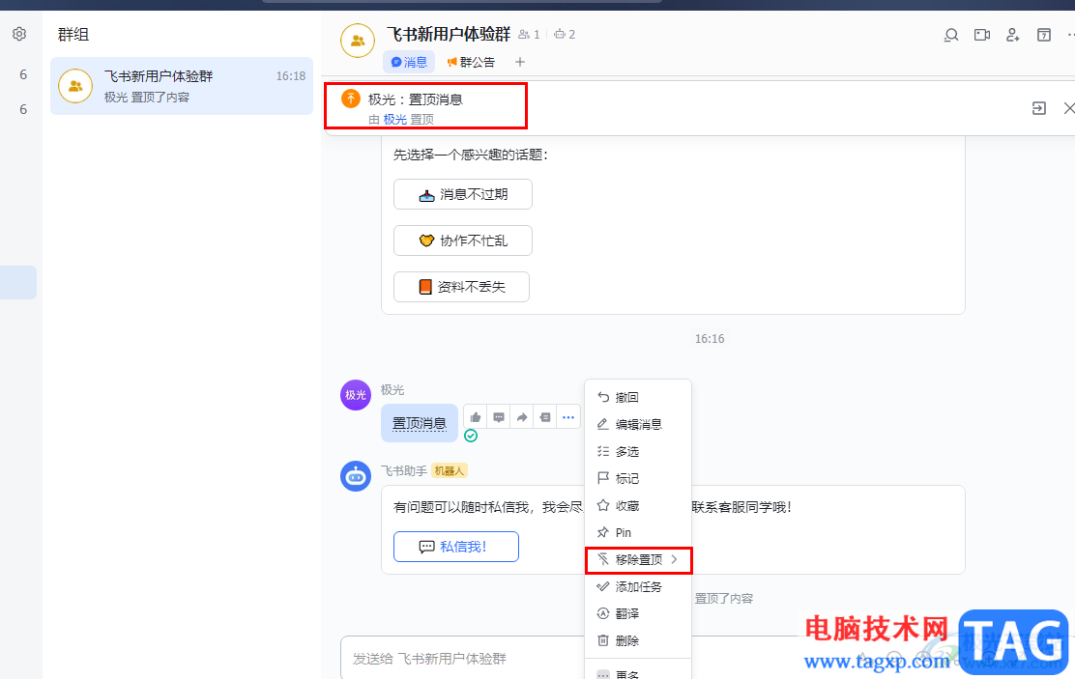Image resolution: width=1075 pixels, height=679 pixels.
Task: Close the pinned message banner
Action: point(1069,108)
